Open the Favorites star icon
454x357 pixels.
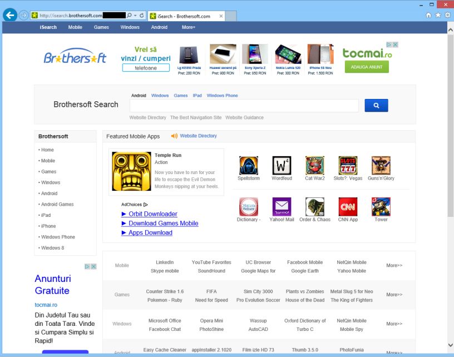(x=438, y=15)
